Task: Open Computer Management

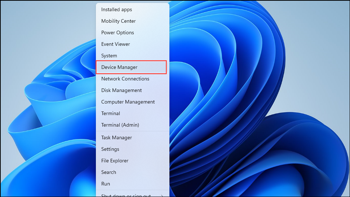Action: [133, 102]
